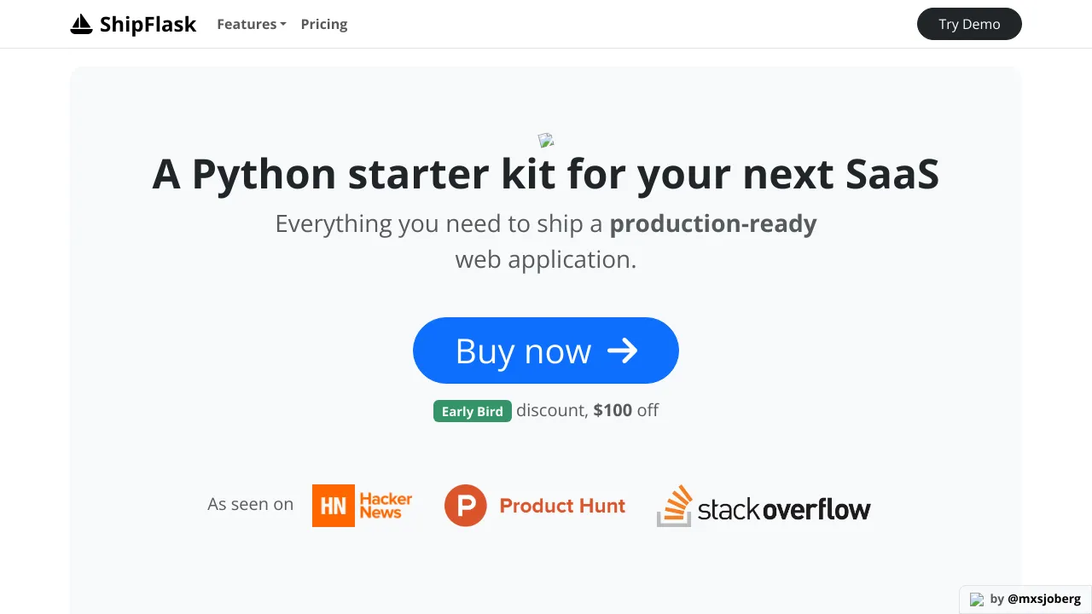Click the broken image icon above the headline
Screen dimensions: 1092x614
click(x=546, y=141)
